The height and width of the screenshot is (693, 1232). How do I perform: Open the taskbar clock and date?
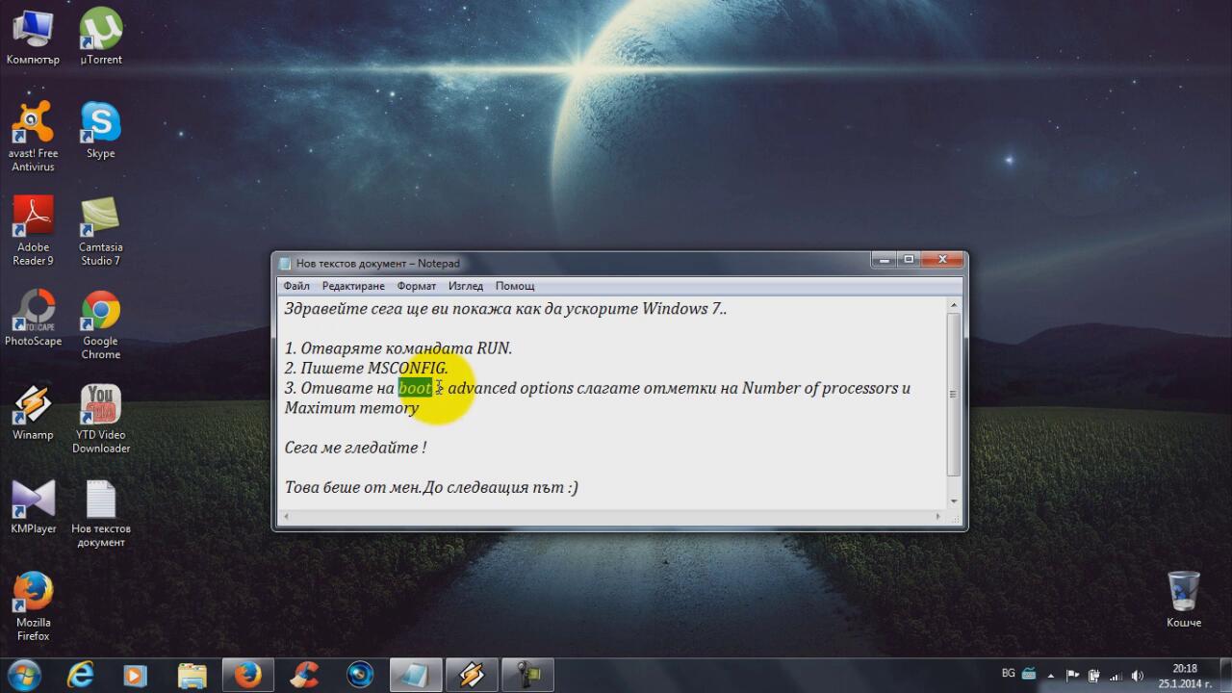[x=1184, y=676]
